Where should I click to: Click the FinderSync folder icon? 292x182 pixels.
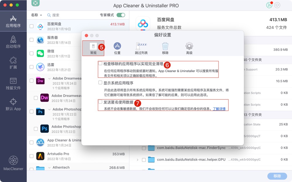click(x=151, y=148)
